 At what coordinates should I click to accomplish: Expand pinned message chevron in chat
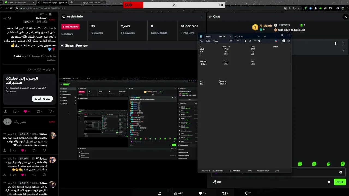click(x=344, y=50)
